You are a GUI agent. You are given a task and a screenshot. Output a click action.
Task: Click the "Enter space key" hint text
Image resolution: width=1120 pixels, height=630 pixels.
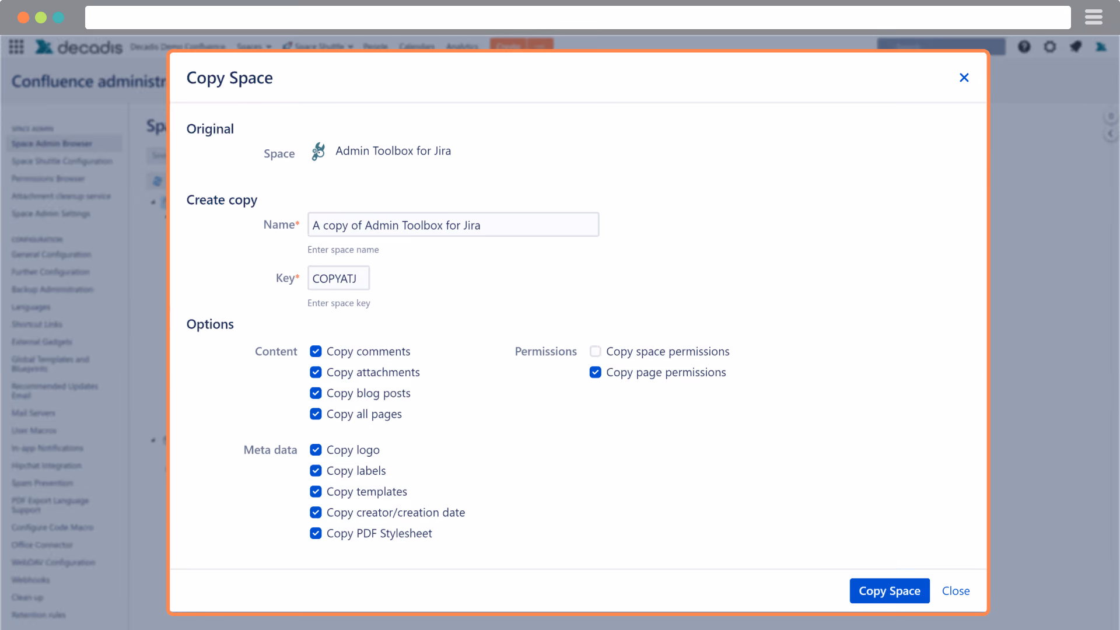[x=339, y=303]
